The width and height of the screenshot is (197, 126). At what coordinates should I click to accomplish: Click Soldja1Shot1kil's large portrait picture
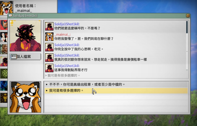[x=25, y=36]
